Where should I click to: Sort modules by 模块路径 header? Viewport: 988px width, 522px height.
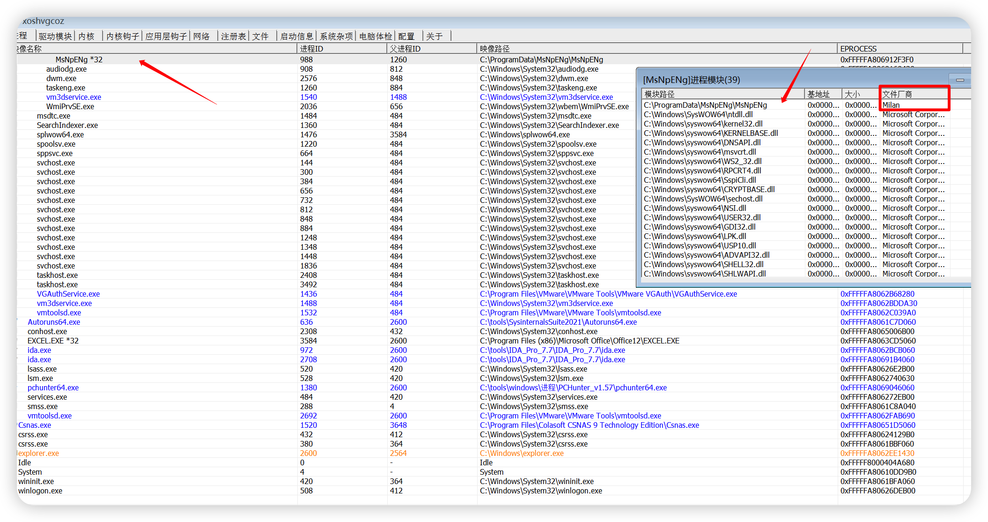click(723, 94)
